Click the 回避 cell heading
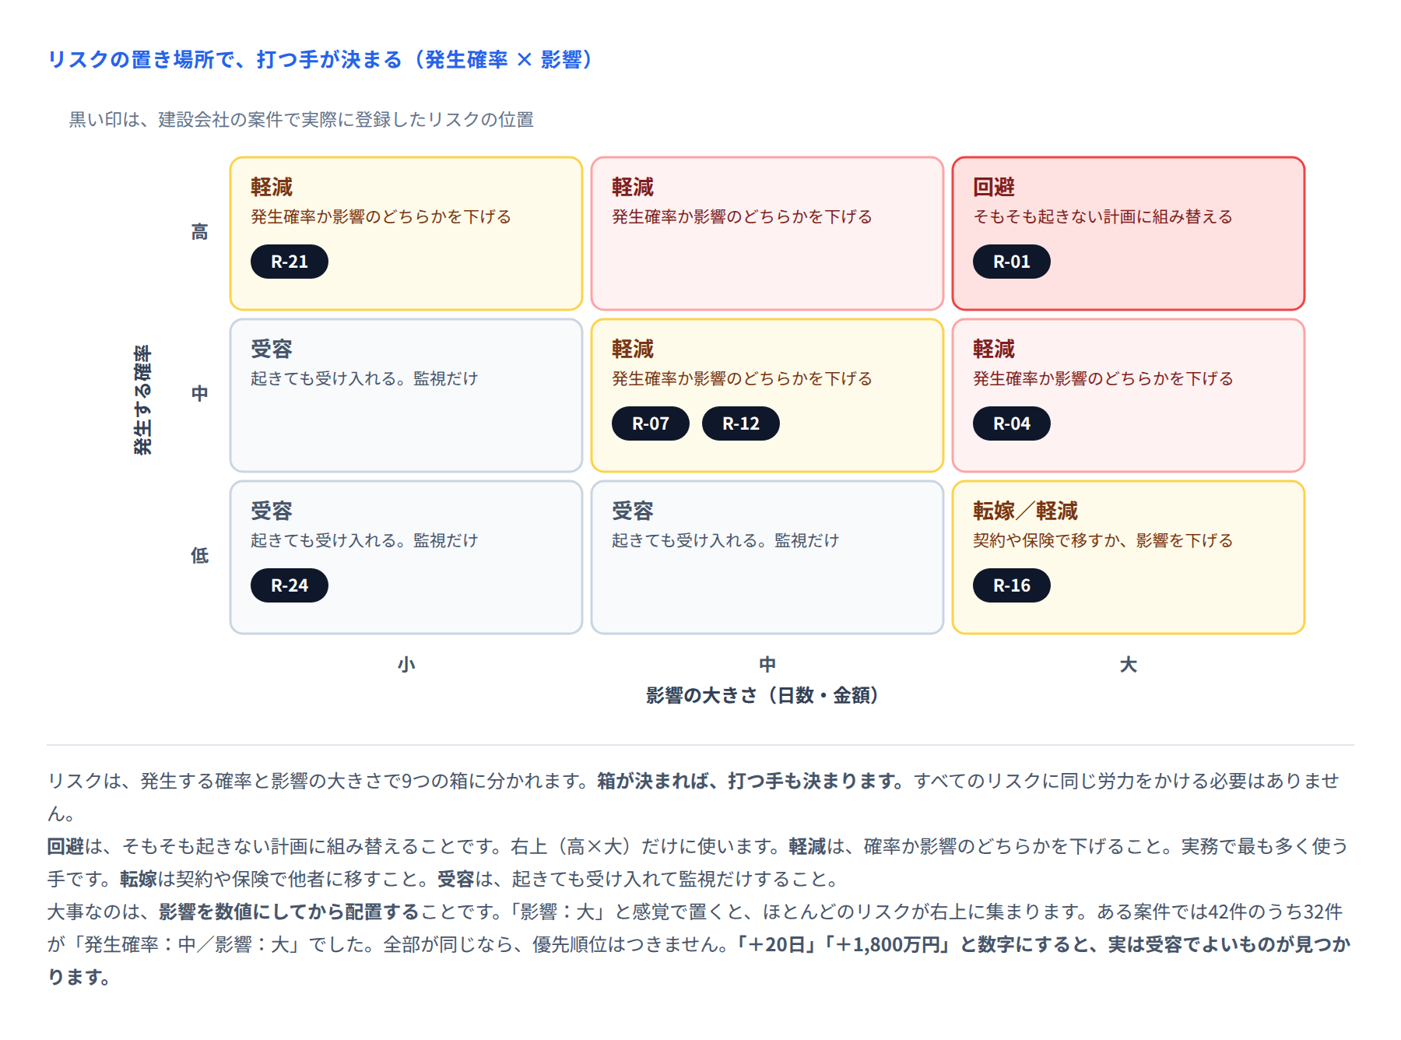The height and width of the screenshot is (1040, 1401). coord(994,187)
